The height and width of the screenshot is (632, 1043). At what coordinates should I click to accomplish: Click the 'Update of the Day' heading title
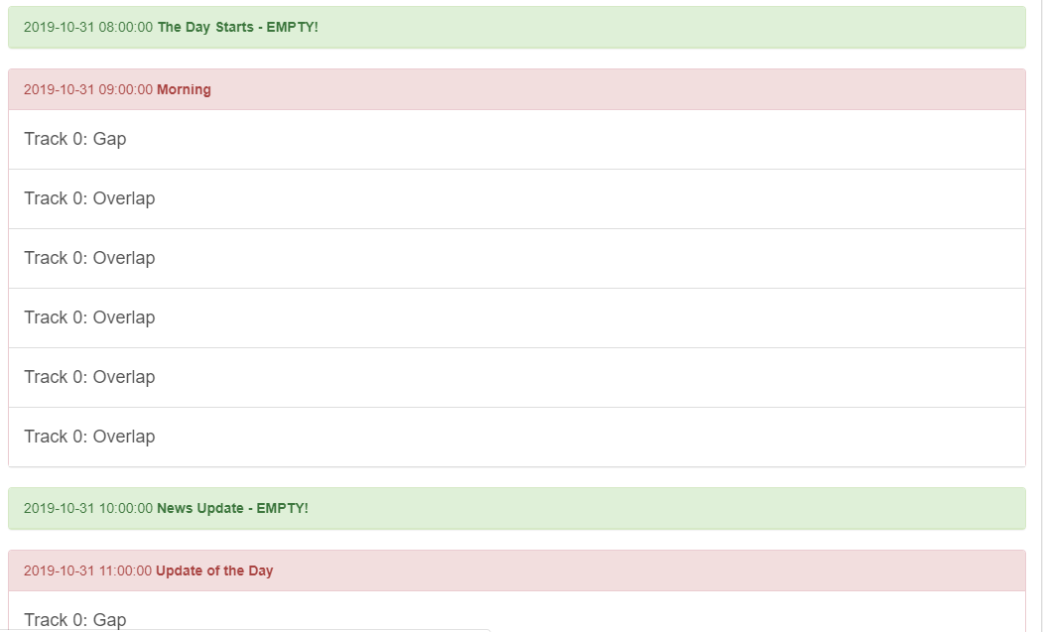(x=214, y=570)
